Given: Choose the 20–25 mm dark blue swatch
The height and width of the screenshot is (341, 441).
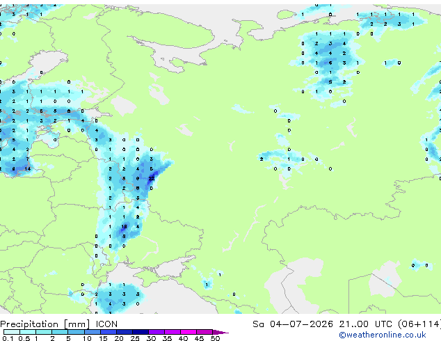Looking at the screenshot, I should pyautogui.click(x=124, y=332).
